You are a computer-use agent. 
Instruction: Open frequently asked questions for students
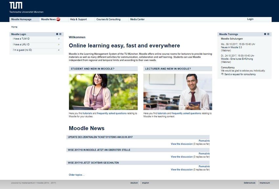pyautogui.click(x=112, y=113)
